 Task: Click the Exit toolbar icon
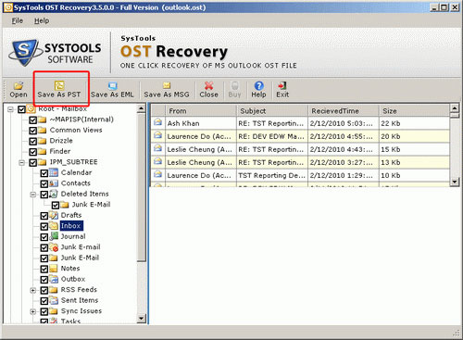click(282, 85)
